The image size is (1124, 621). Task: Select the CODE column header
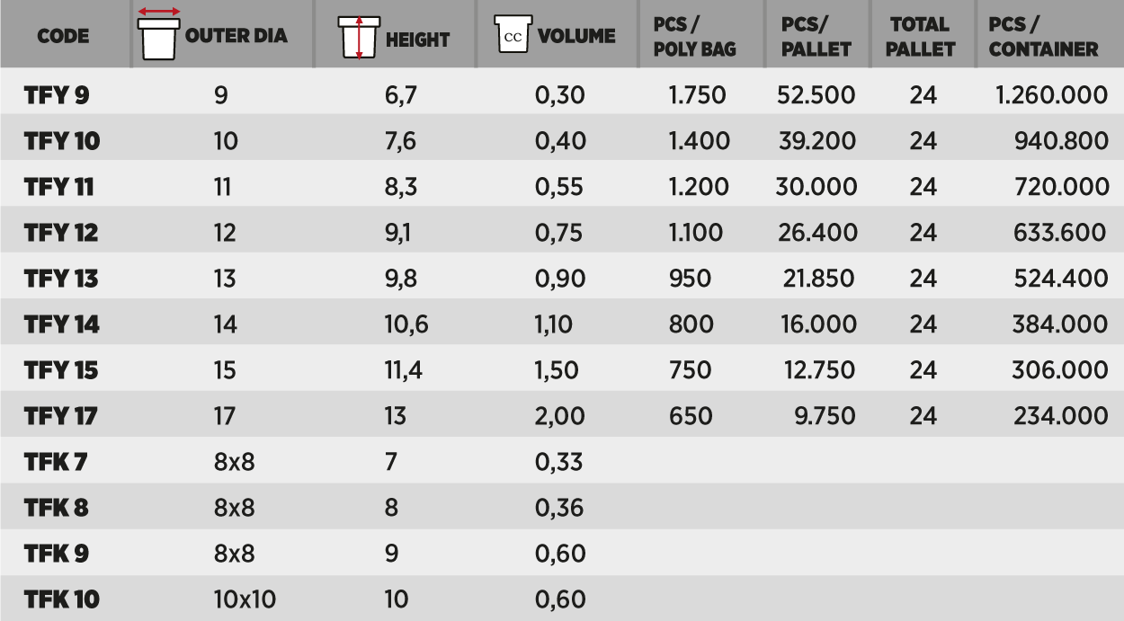click(65, 37)
